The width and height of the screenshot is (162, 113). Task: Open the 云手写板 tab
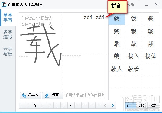(8, 51)
